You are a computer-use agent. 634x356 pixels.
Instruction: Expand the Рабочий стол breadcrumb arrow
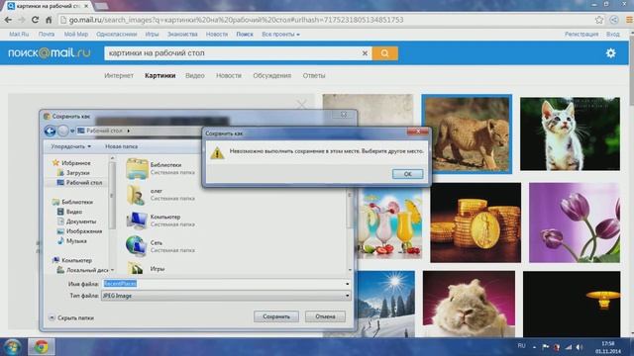pyautogui.click(x=128, y=131)
